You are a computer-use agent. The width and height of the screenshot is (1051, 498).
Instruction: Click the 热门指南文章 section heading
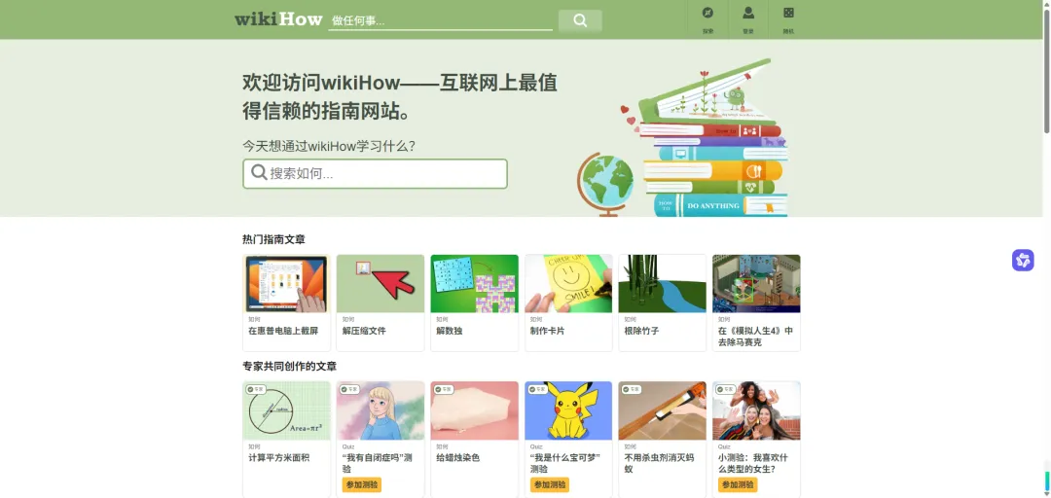(x=273, y=239)
